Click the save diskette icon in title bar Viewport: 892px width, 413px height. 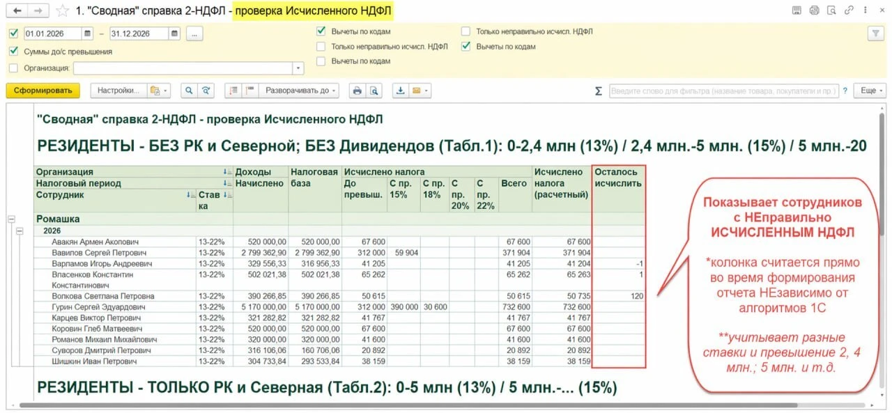[x=797, y=10]
